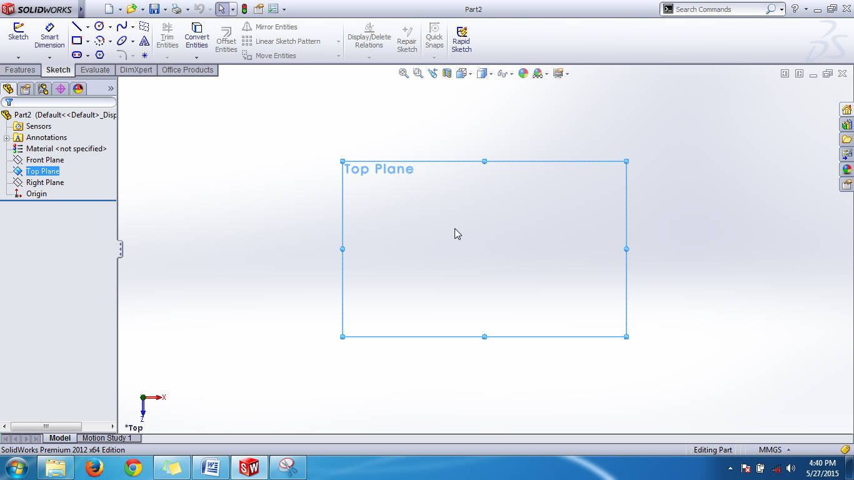Click Zoom to Fit in view toolbar
The height and width of the screenshot is (480, 854).
point(403,73)
